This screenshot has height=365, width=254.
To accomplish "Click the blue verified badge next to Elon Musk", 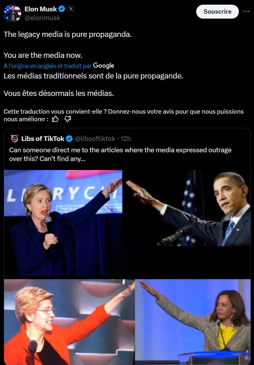I will tap(62, 9).
